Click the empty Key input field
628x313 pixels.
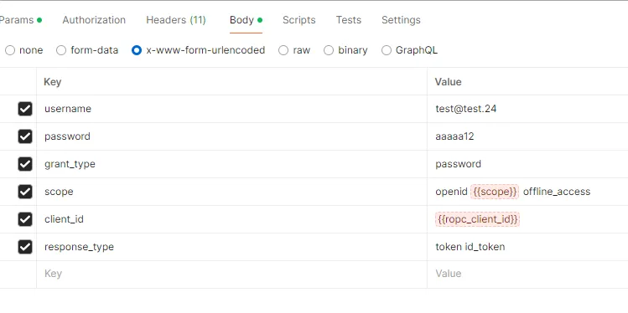click(x=231, y=274)
